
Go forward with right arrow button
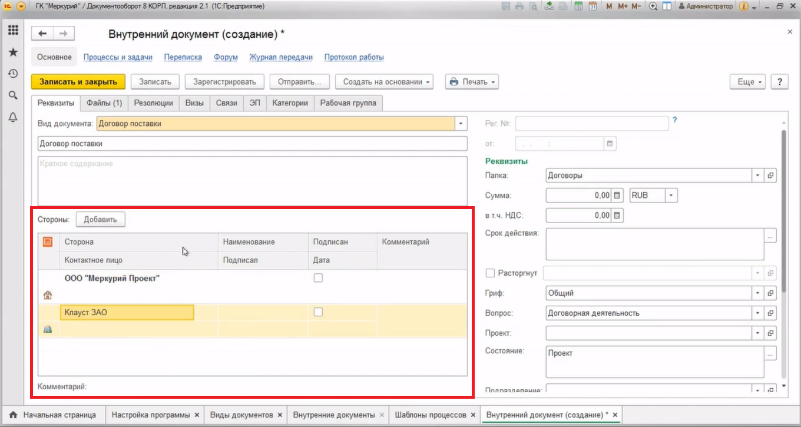pos(64,34)
